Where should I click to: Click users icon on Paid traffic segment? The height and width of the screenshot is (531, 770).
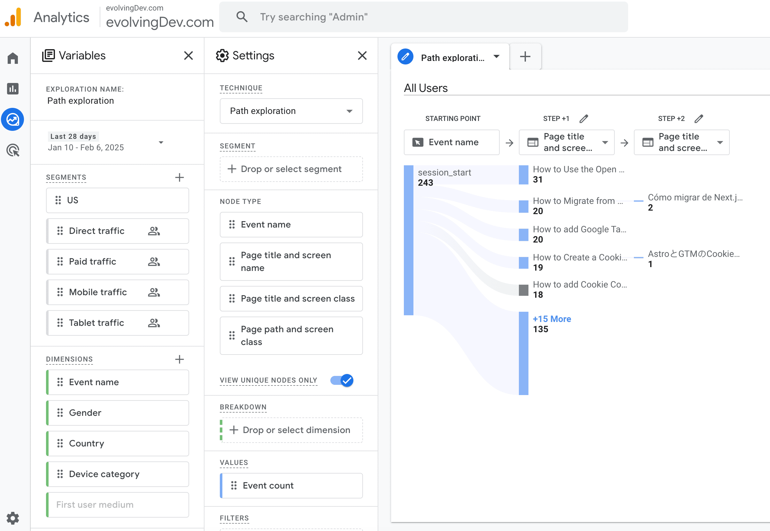[154, 261]
